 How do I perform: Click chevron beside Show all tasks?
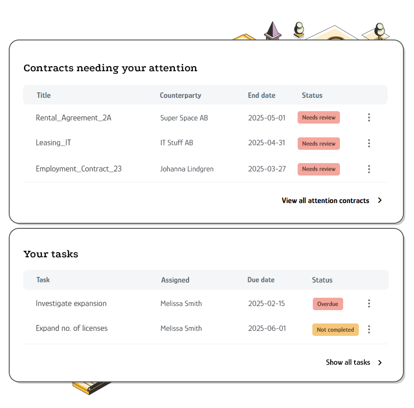pyautogui.click(x=379, y=363)
